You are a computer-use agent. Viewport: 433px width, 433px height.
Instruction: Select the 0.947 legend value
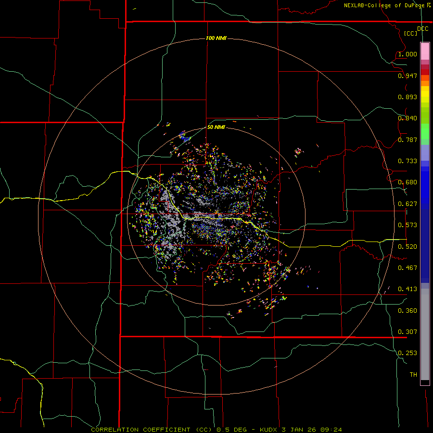pos(408,76)
